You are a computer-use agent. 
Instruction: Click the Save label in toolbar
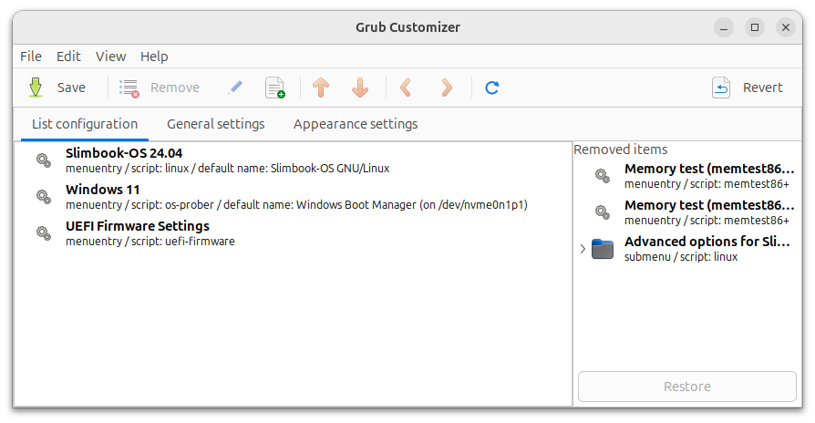[71, 88]
